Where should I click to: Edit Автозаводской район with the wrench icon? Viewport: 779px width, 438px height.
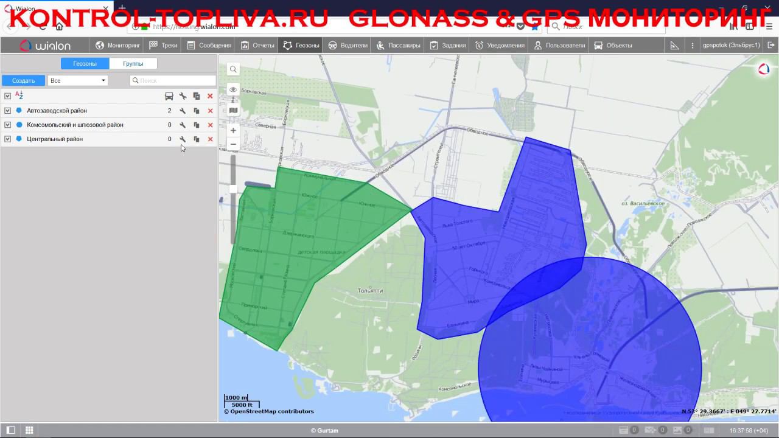click(x=183, y=111)
